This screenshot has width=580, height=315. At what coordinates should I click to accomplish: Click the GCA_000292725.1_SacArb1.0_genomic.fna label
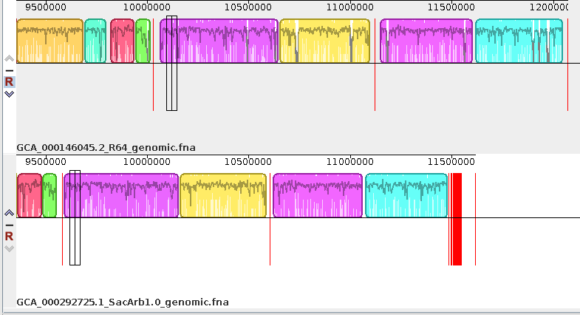click(x=123, y=302)
